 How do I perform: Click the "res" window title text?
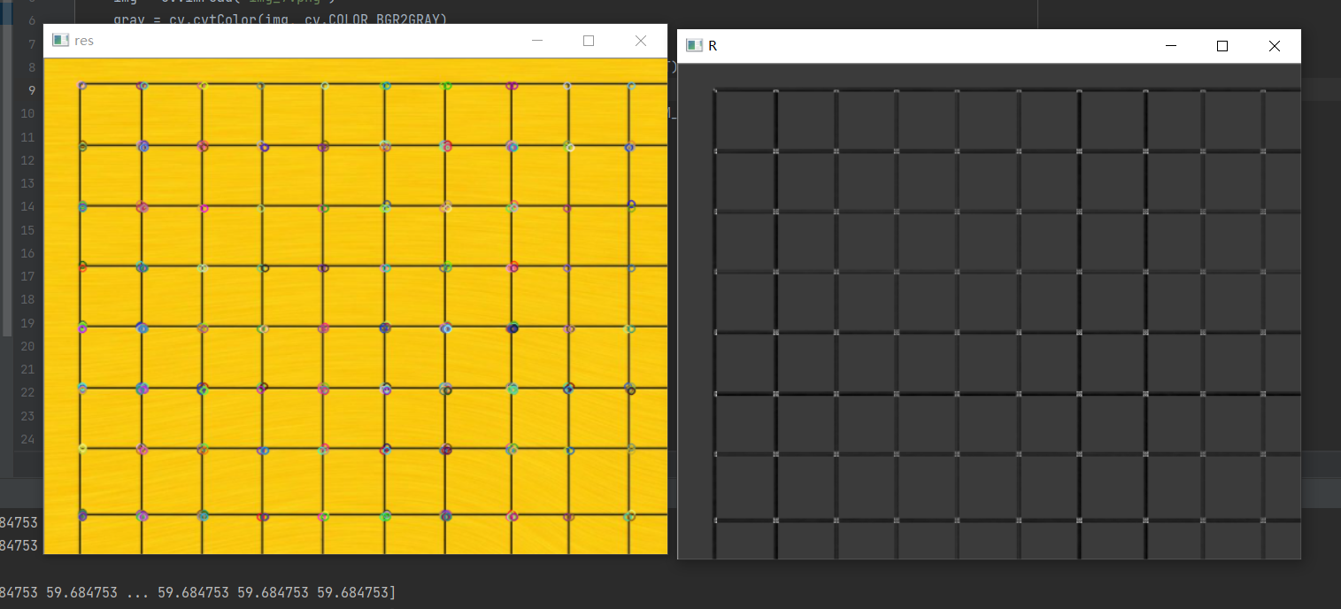pyautogui.click(x=84, y=41)
